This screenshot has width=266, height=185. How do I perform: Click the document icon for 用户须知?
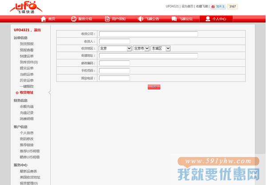pyautogui.click(x=107, y=19)
